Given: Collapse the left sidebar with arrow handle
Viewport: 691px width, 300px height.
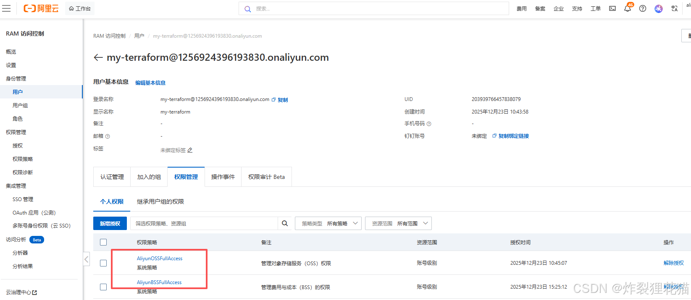Looking at the screenshot, I should pos(86,259).
